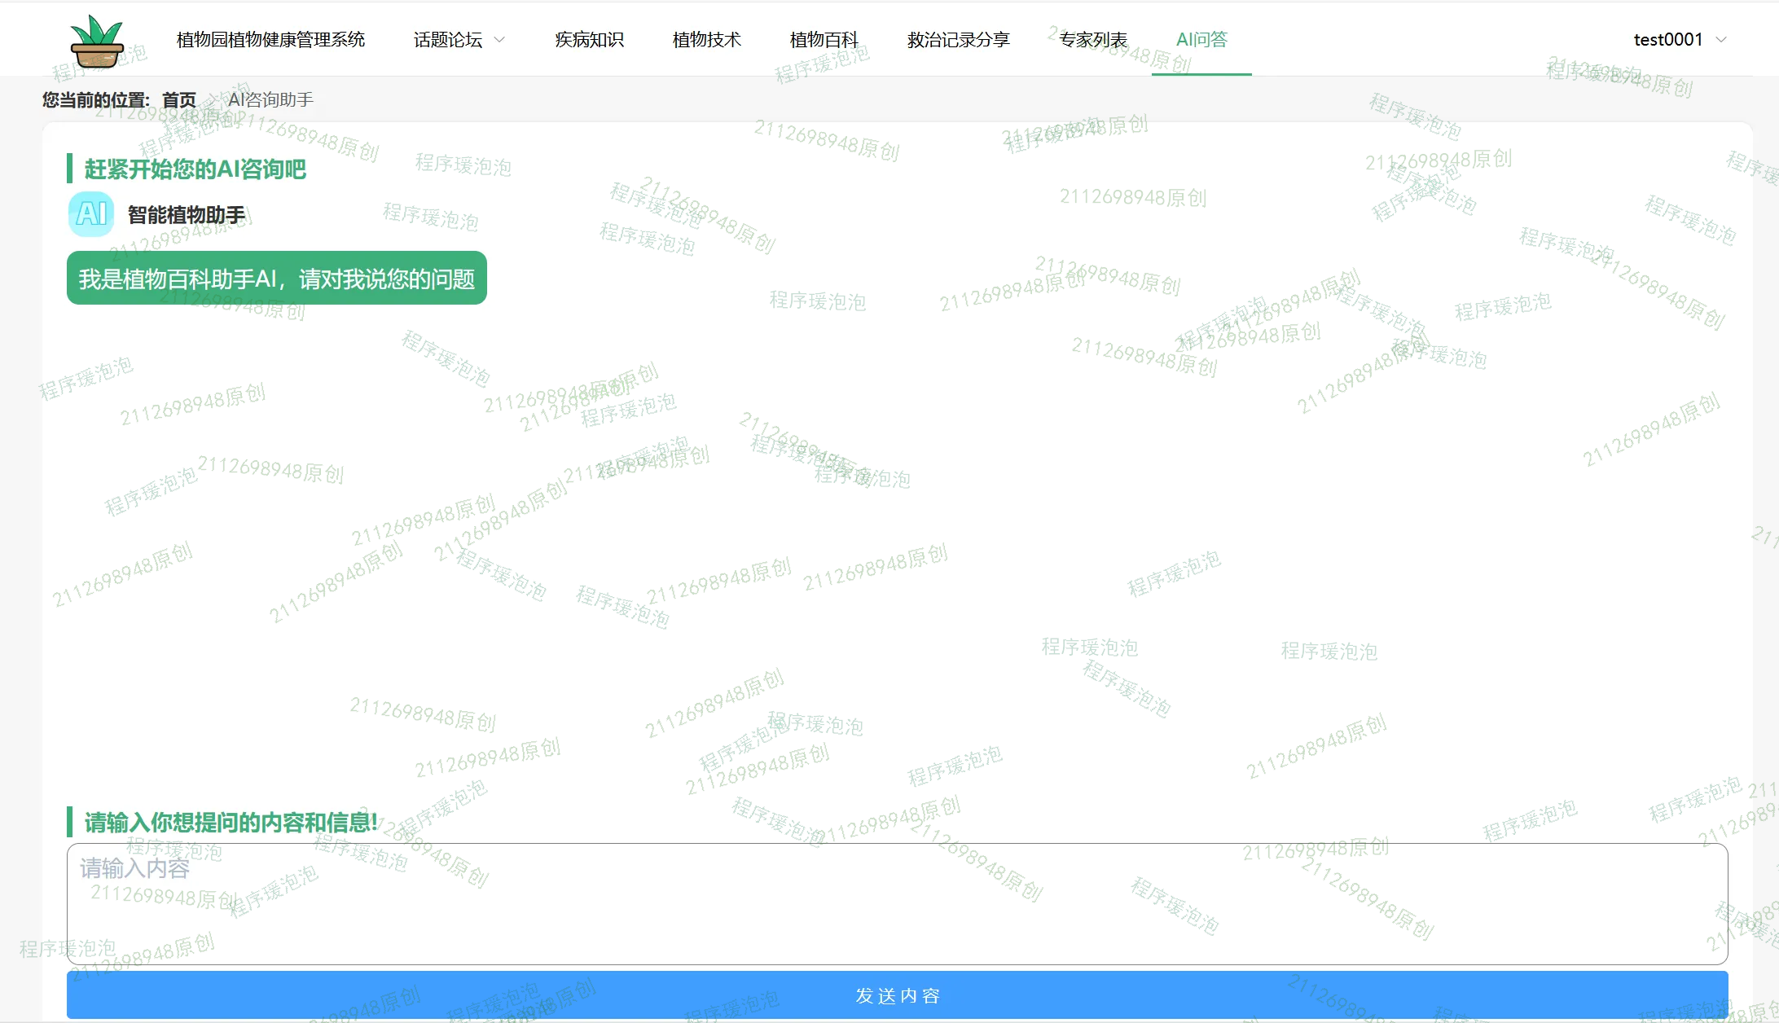Open the 植物技术 menu item
The image size is (1779, 1023).
(x=706, y=40)
